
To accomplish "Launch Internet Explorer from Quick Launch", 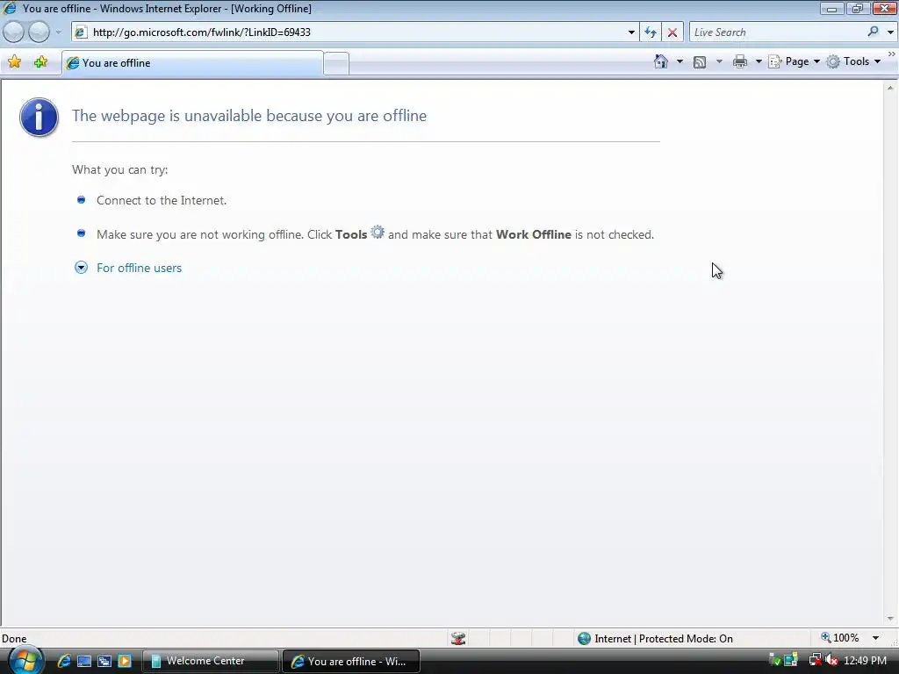I will pos(63,661).
